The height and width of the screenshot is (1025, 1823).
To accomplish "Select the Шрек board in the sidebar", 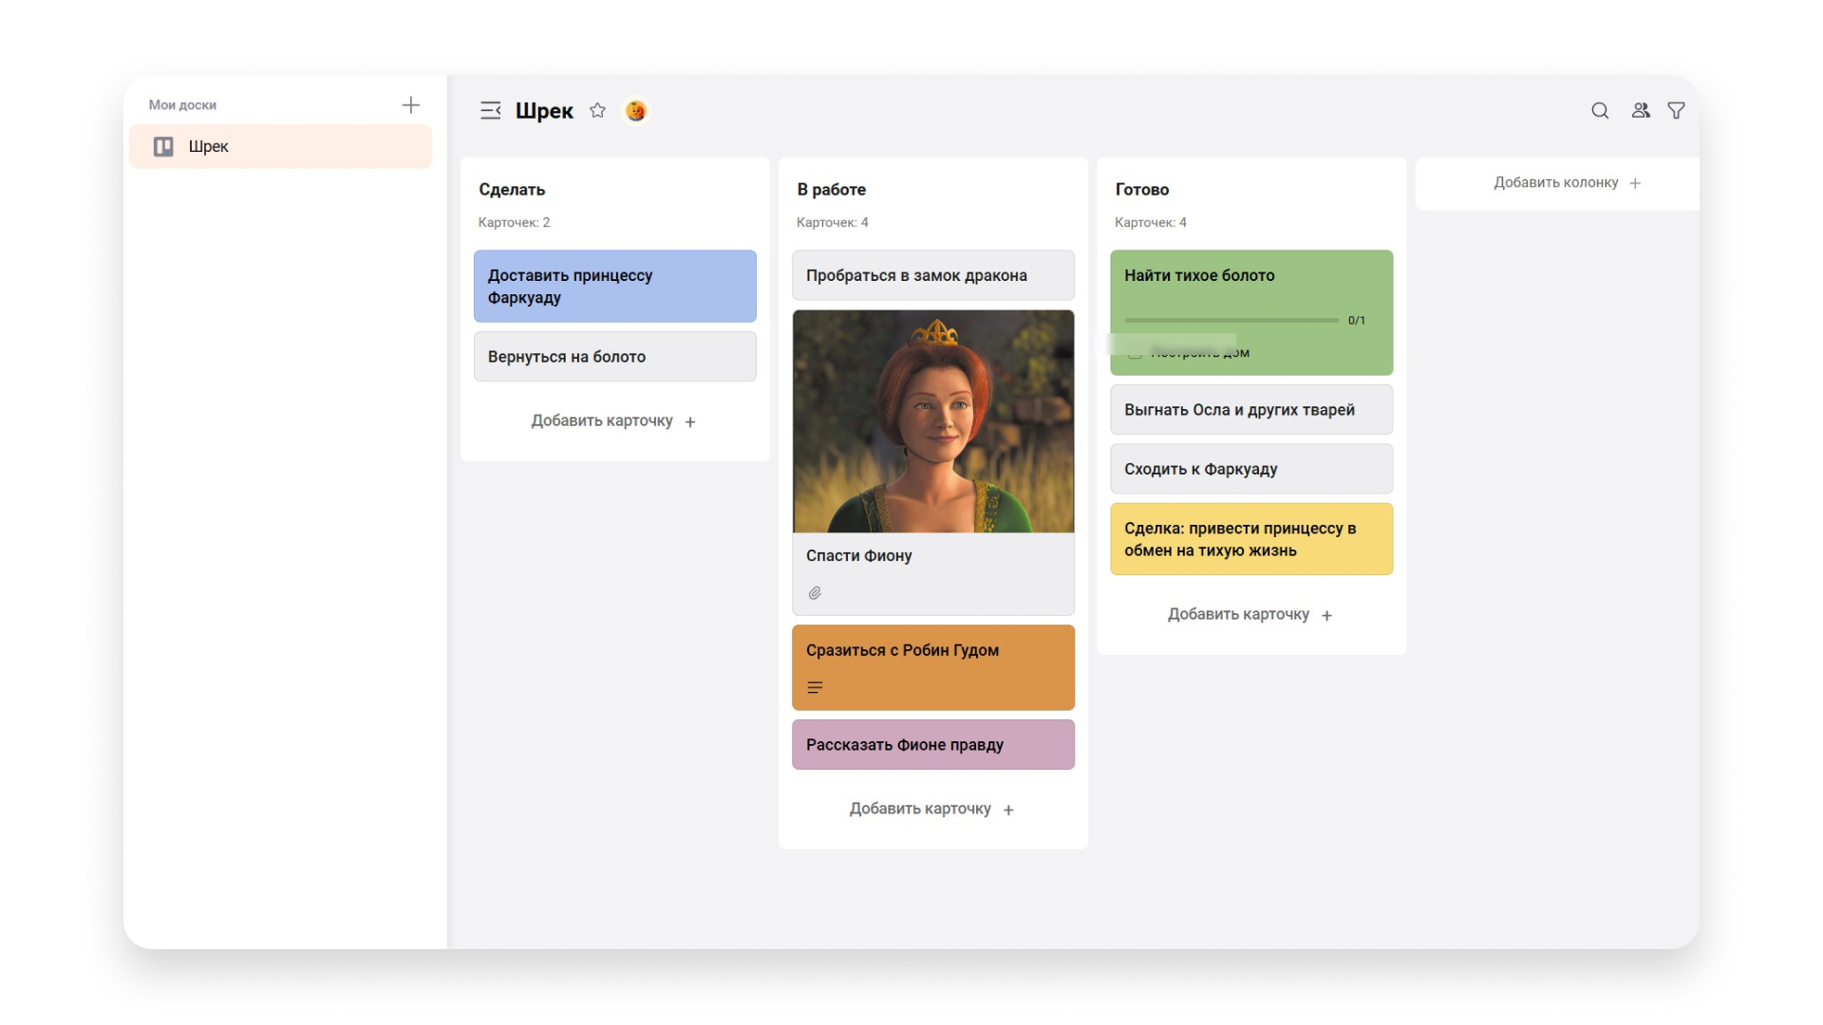I will coord(280,146).
